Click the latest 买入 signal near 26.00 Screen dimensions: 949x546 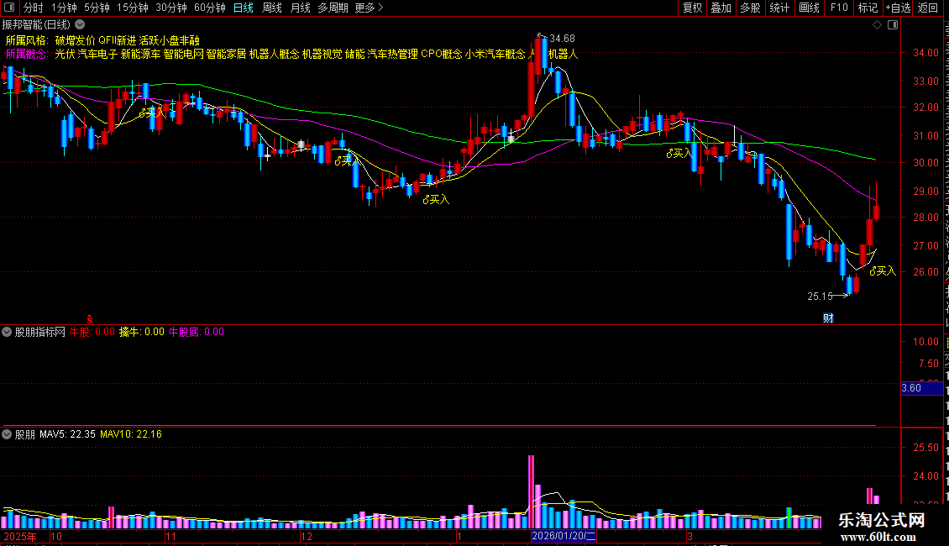pos(883,270)
